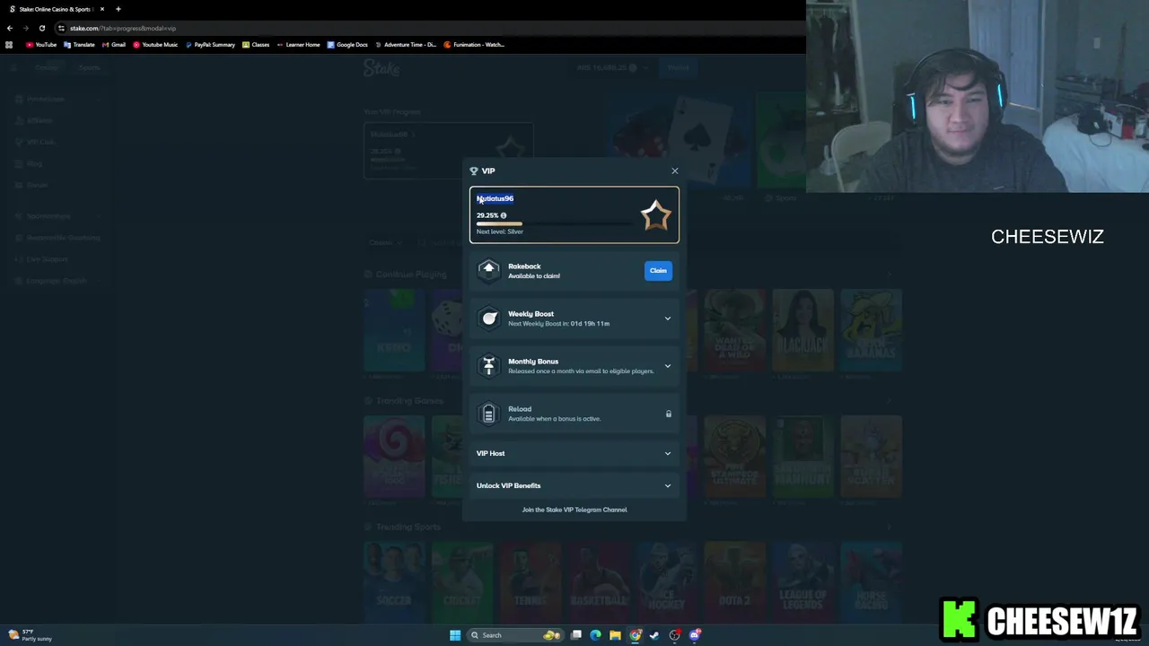Click the 'Next level: Silver' text
This screenshot has width=1149, height=646.
[x=500, y=231]
